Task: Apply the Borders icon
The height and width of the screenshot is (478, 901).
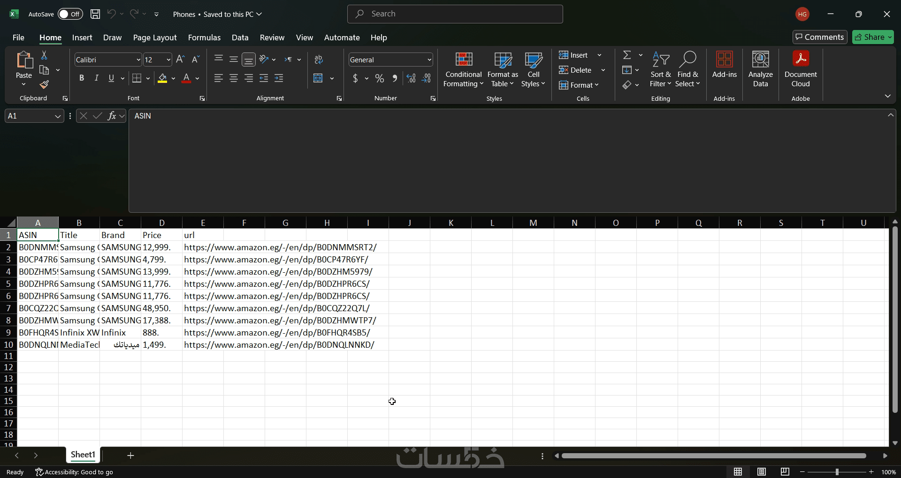Action: tap(137, 78)
